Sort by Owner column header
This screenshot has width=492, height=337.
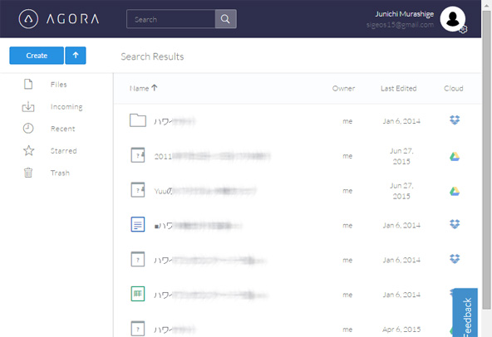click(343, 89)
